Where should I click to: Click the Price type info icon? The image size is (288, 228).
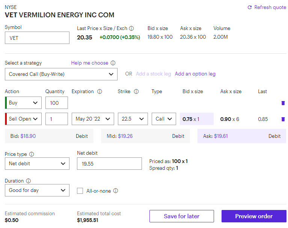click(x=32, y=154)
